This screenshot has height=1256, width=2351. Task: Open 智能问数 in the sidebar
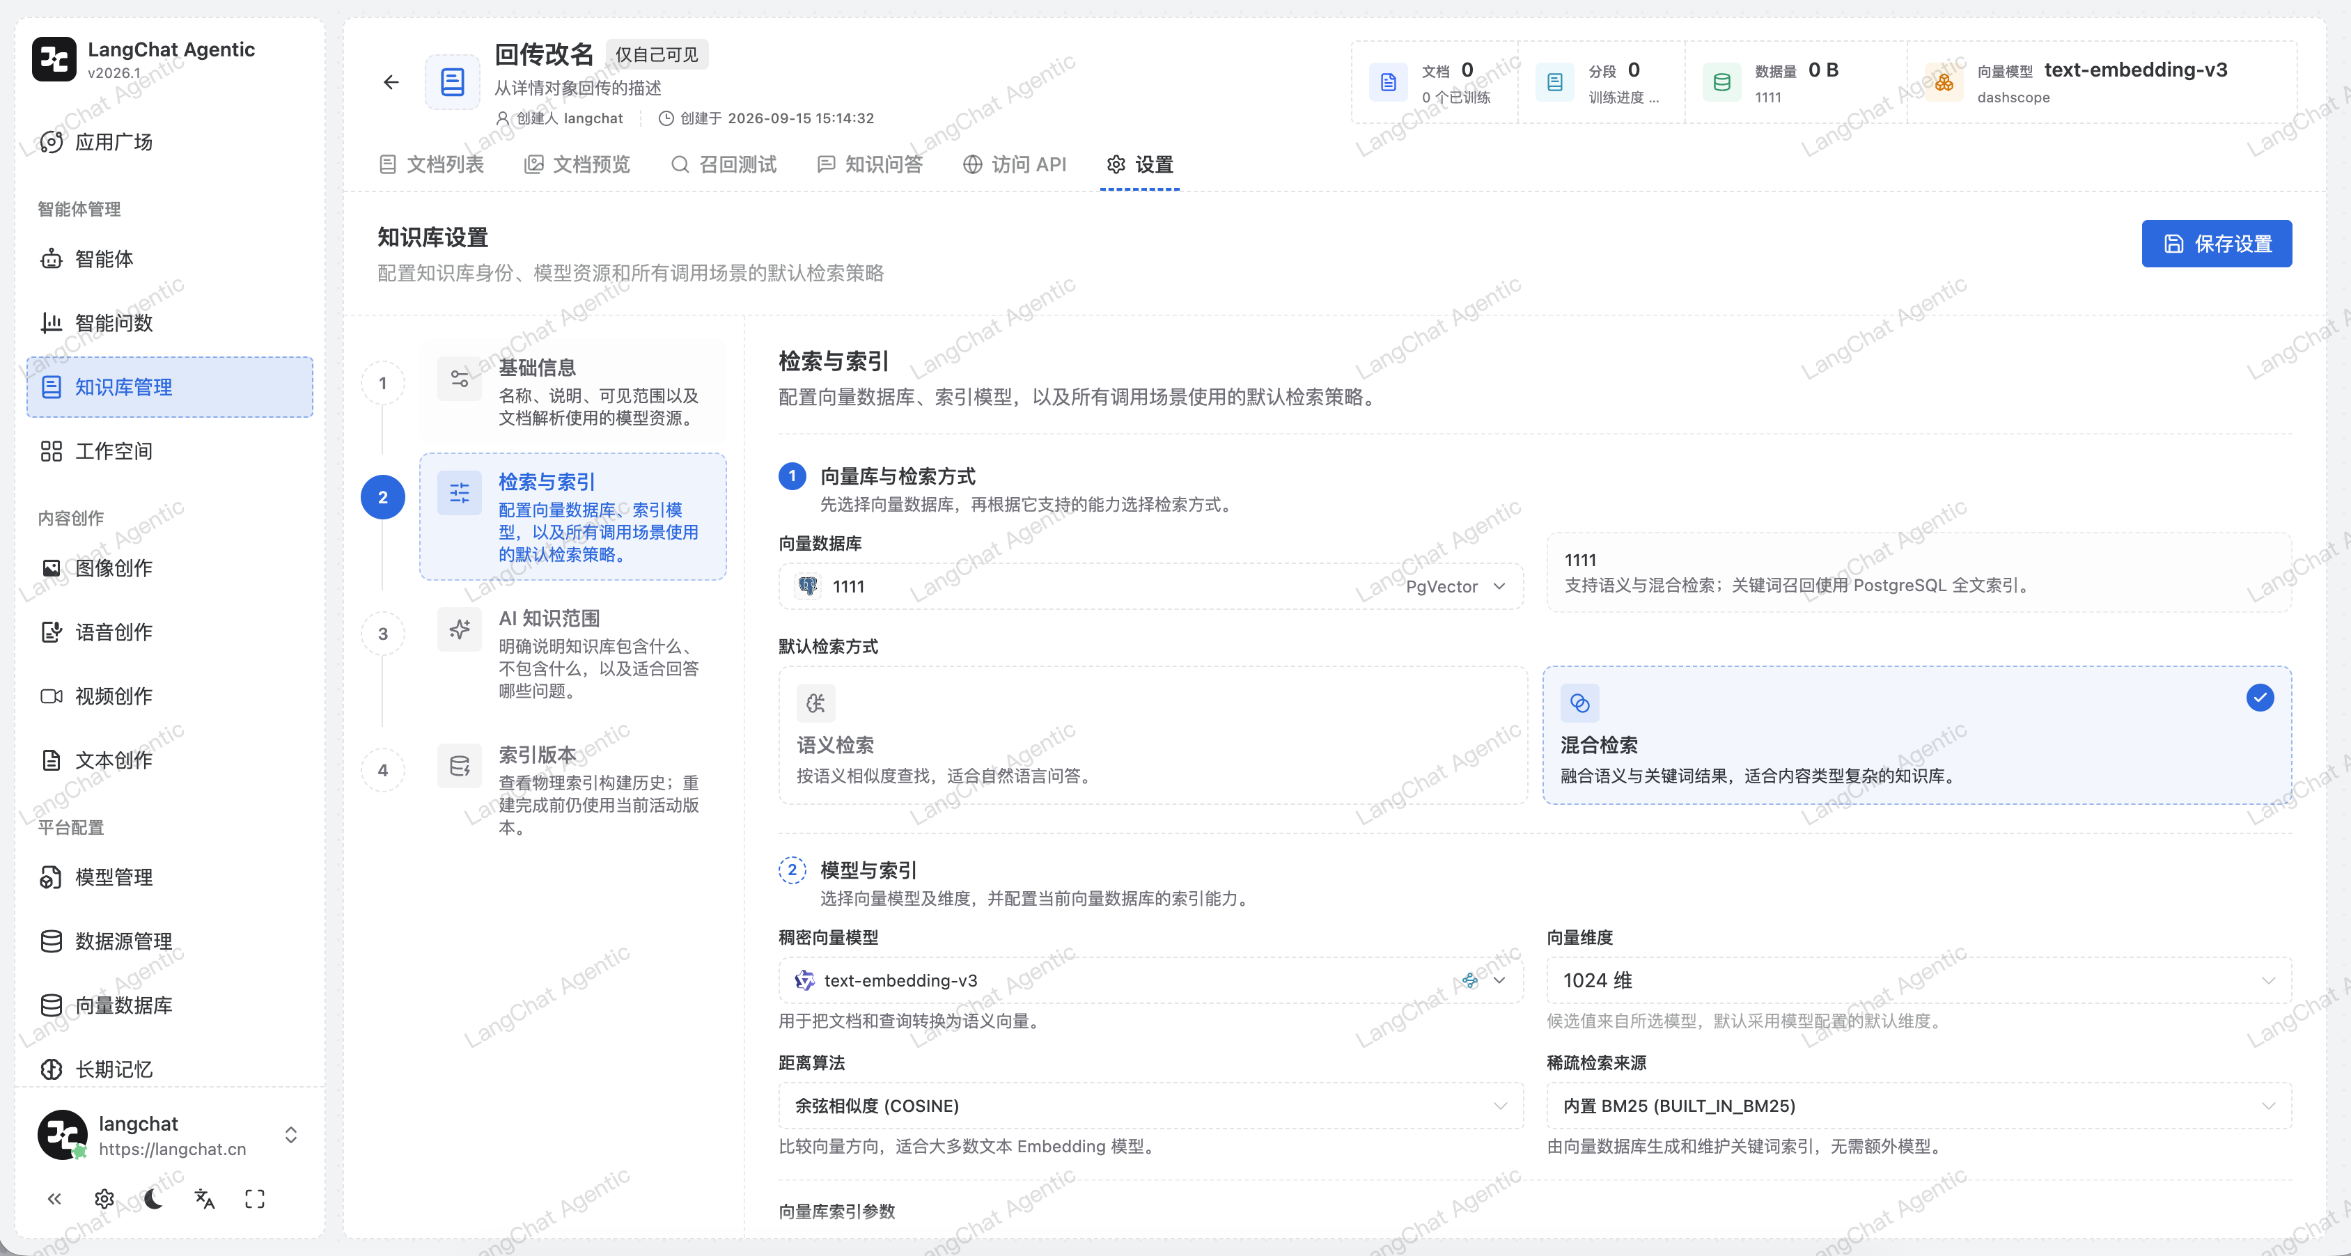point(170,323)
